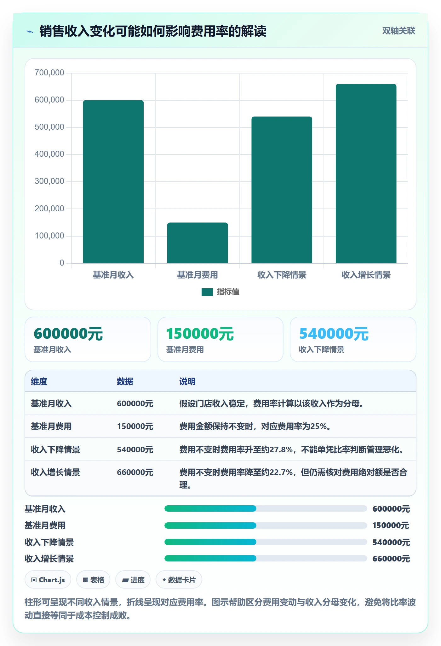
Task: Click the 收入增长情景 x-axis label
Action: point(366,275)
